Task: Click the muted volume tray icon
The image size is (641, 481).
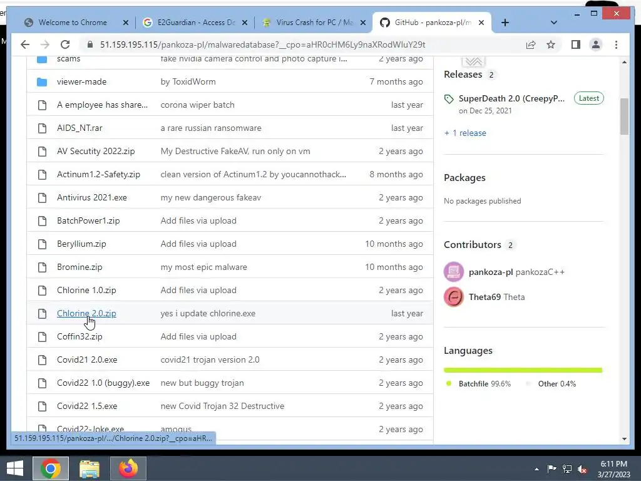Action: coord(583,469)
